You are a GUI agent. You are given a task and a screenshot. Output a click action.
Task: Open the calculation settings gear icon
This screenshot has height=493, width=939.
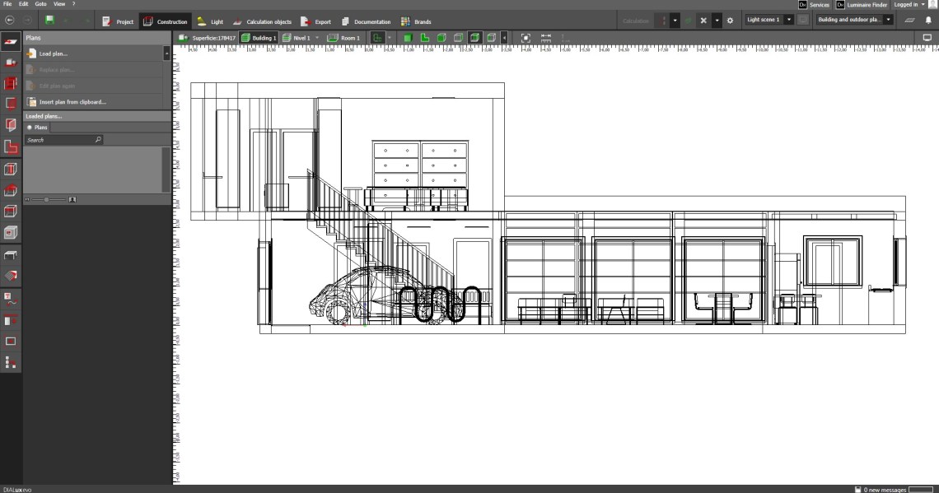(729, 21)
